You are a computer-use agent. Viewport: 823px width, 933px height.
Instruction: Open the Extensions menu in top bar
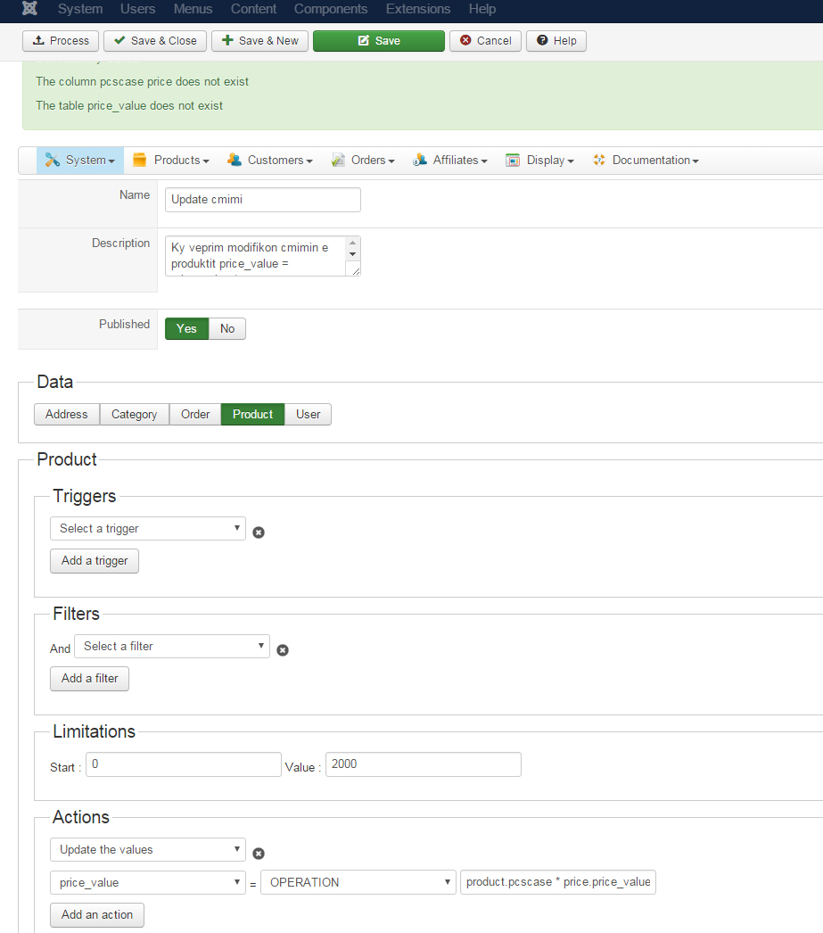pos(418,9)
